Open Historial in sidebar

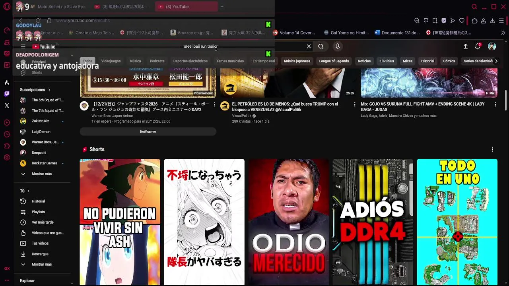(38, 201)
